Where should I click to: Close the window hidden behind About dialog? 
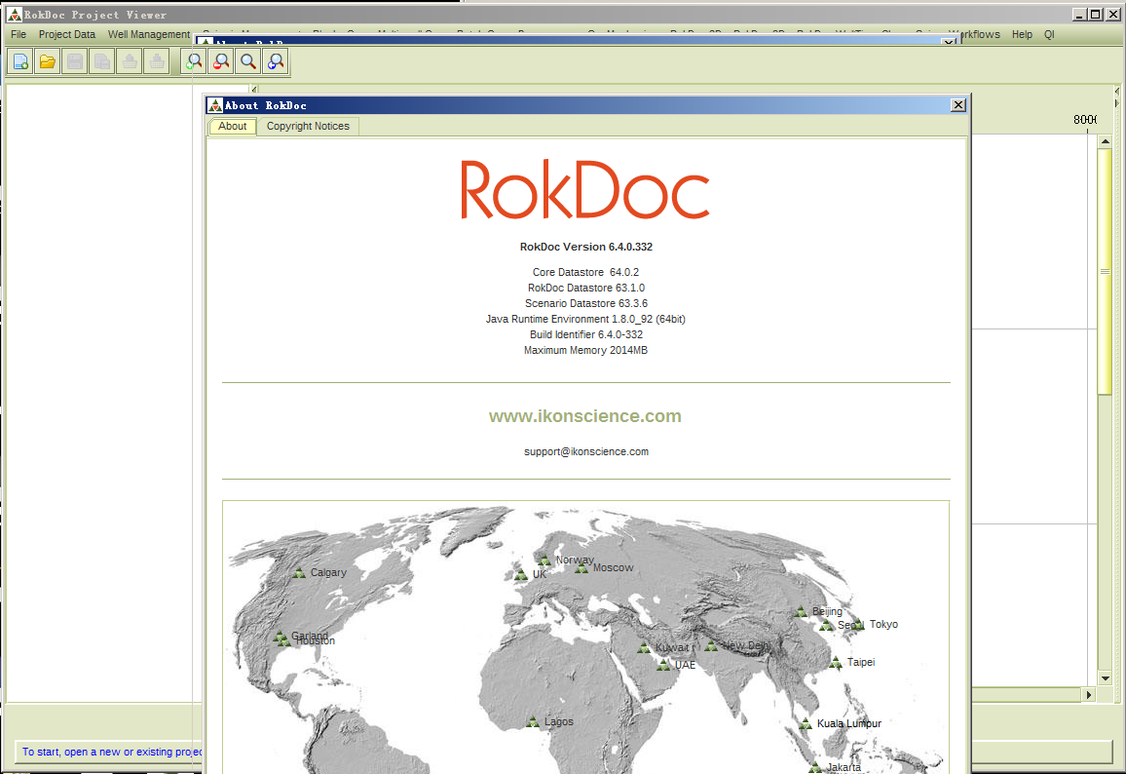pos(949,42)
